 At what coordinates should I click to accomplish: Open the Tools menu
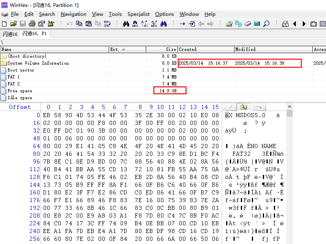(x=115, y=14)
